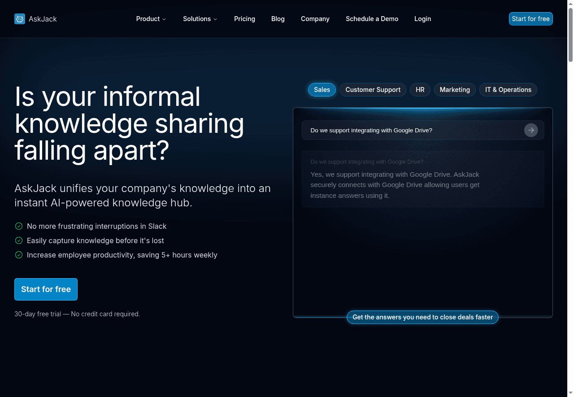
Task: Expand the Product dropdown menu
Action: 151,19
